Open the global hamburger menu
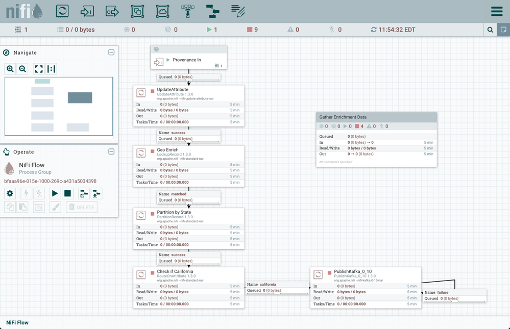Viewport: 510px width, 329px height. 496,11
